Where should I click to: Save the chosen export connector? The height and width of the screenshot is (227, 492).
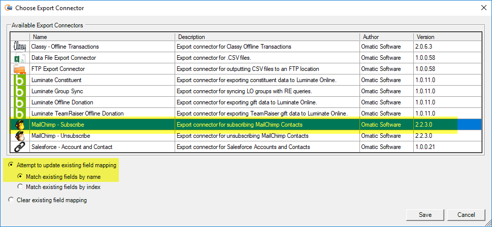[x=425, y=215]
